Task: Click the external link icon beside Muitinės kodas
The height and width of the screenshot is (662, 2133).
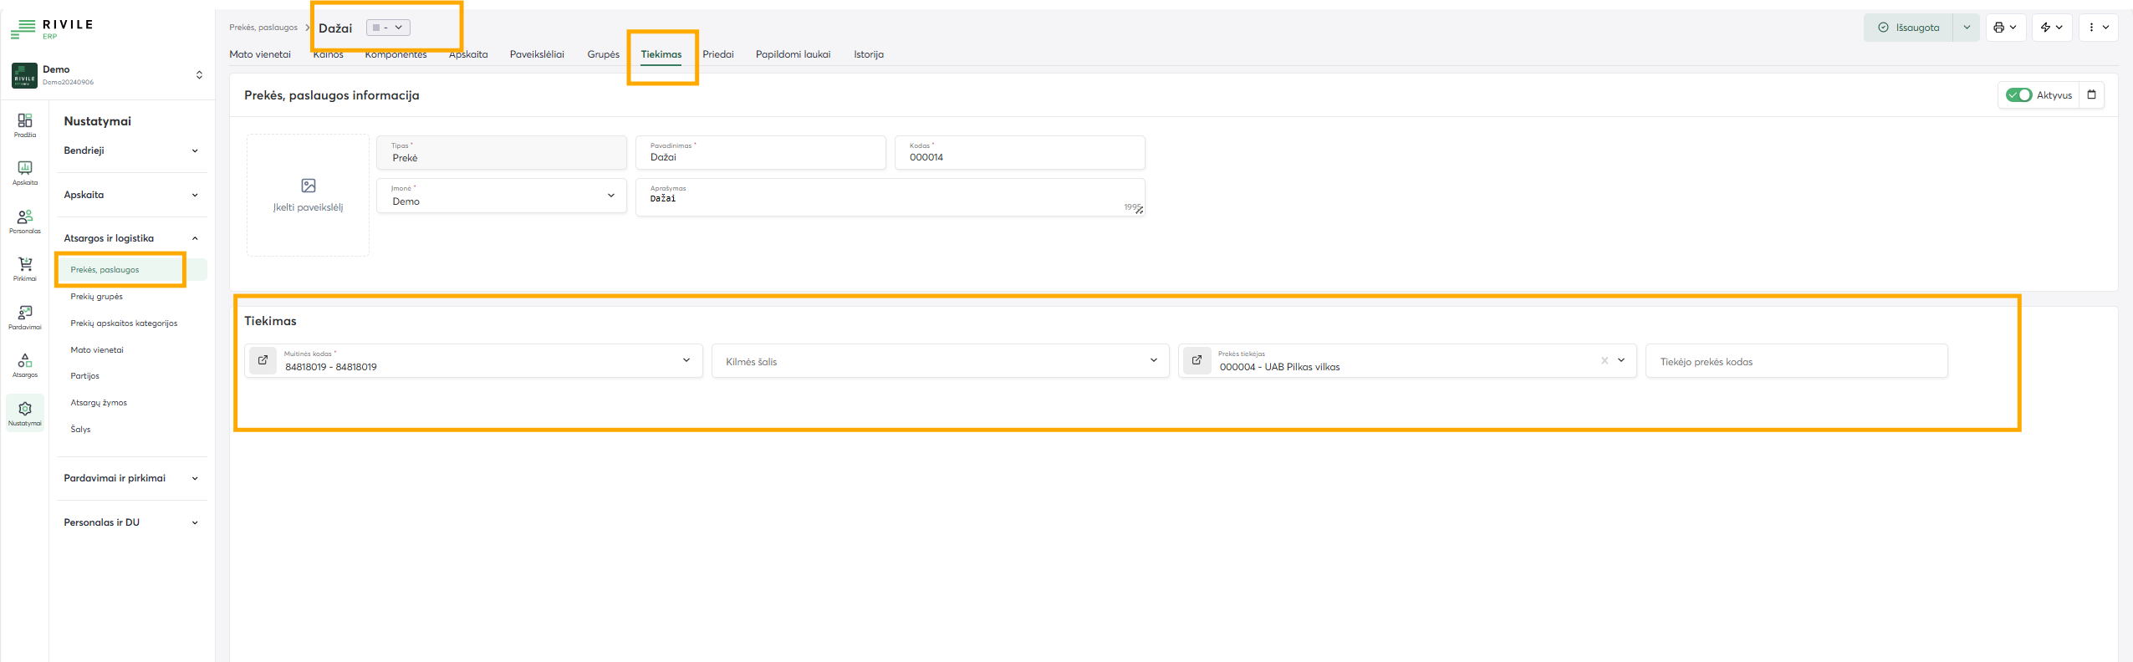Action: [263, 360]
